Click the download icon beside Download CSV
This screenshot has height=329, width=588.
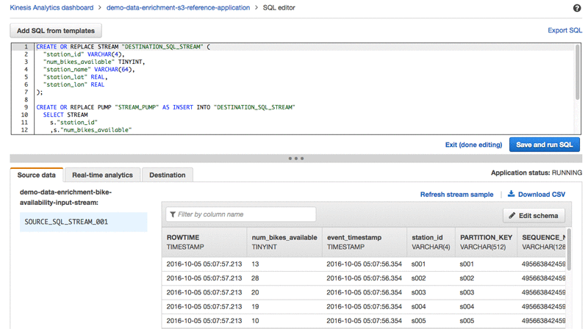coord(511,194)
